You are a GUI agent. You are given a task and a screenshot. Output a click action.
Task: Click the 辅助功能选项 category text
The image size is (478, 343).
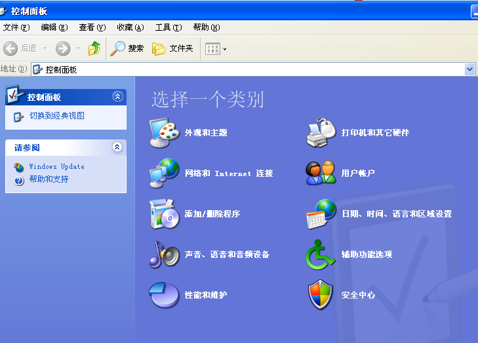(367, 255)
